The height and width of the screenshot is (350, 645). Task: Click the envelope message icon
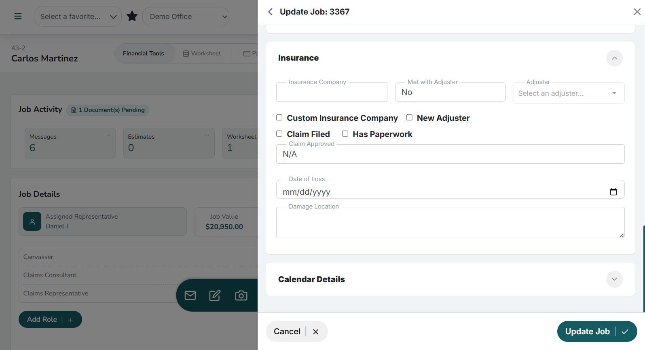(x=190, y=295)
